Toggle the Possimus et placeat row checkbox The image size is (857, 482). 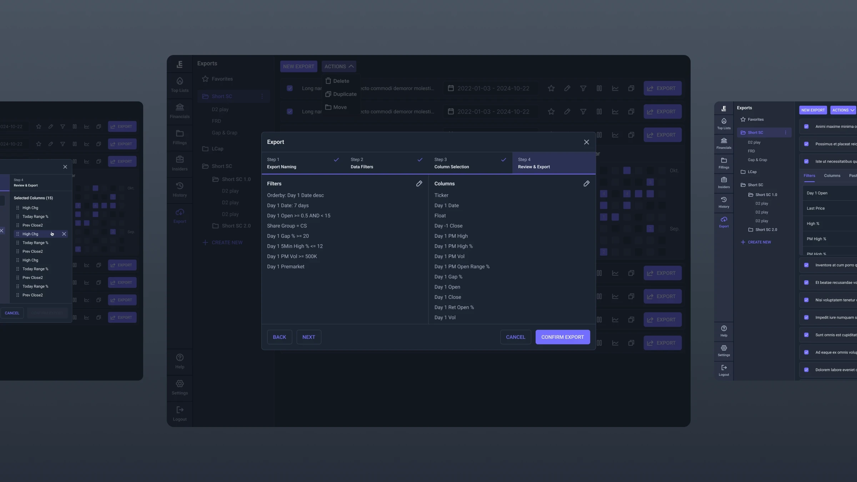click(806, 144)
